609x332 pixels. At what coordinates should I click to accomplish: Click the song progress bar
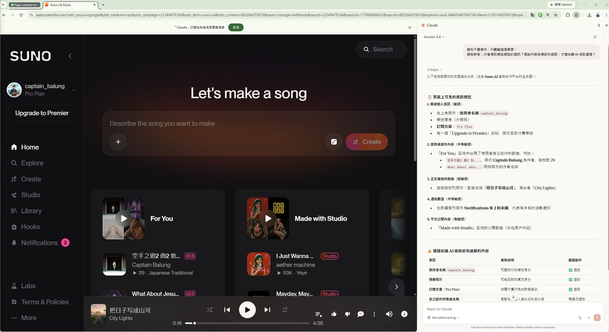click(247, 323)
